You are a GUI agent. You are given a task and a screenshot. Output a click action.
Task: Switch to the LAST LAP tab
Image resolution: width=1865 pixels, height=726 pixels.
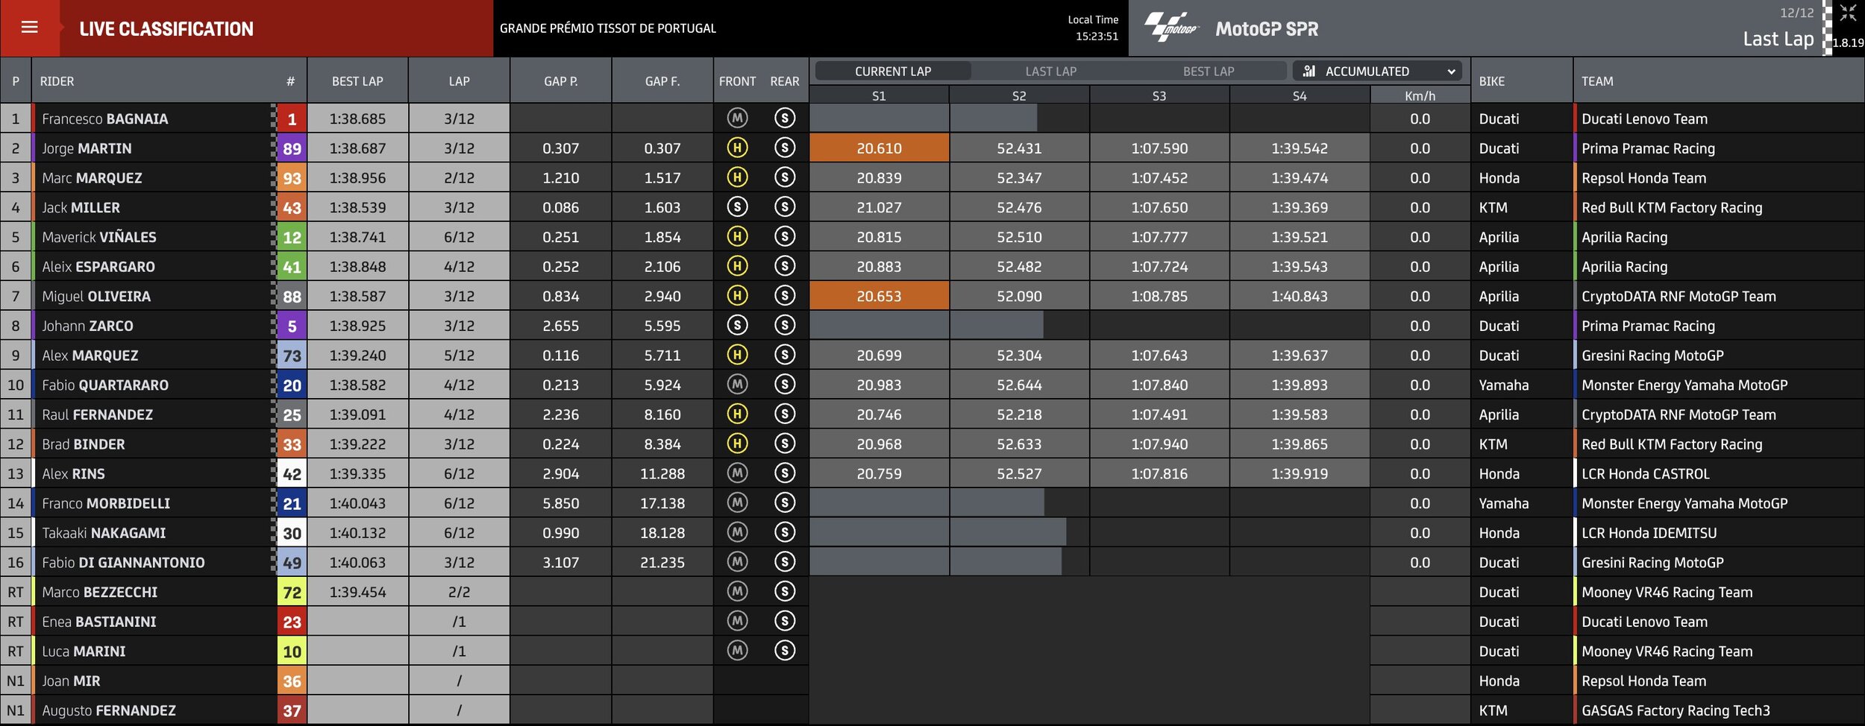coord(1050,71)
